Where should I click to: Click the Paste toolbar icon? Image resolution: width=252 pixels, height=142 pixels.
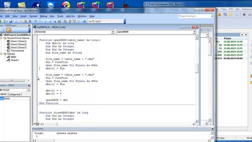click(x=25, y=21)
